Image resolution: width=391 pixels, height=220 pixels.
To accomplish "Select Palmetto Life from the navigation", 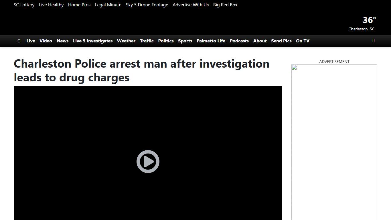I will (x=211, y=41).
